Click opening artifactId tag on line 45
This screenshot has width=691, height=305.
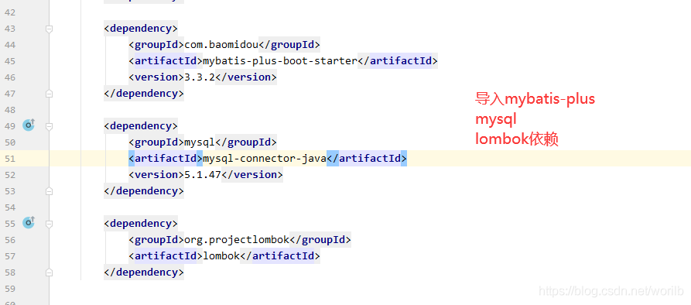tap(166, 61)
